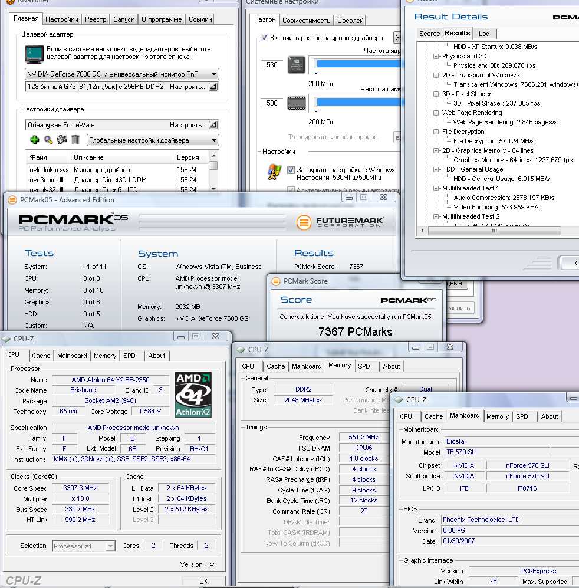
Task: Collapse the Web Page Rendering node
Action: click(436, 113)
